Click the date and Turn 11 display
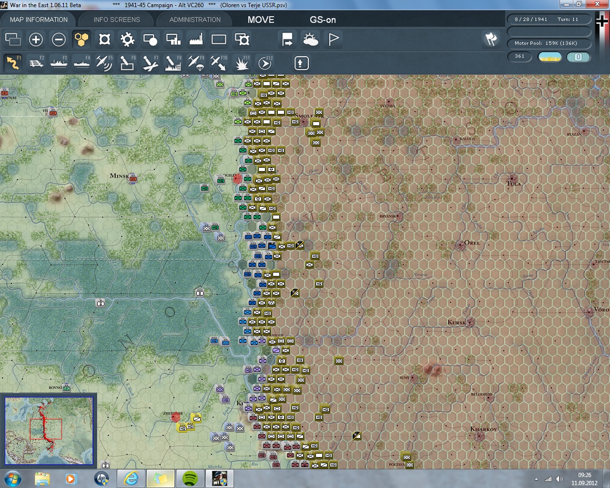Viewport: 610px width, 488px height. point(549,20)
